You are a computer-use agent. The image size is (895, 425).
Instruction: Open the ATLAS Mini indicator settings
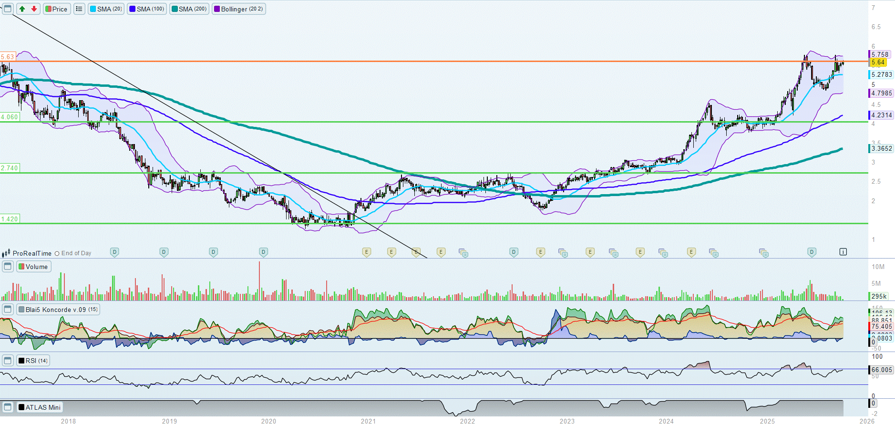click(x=42, y=407)
